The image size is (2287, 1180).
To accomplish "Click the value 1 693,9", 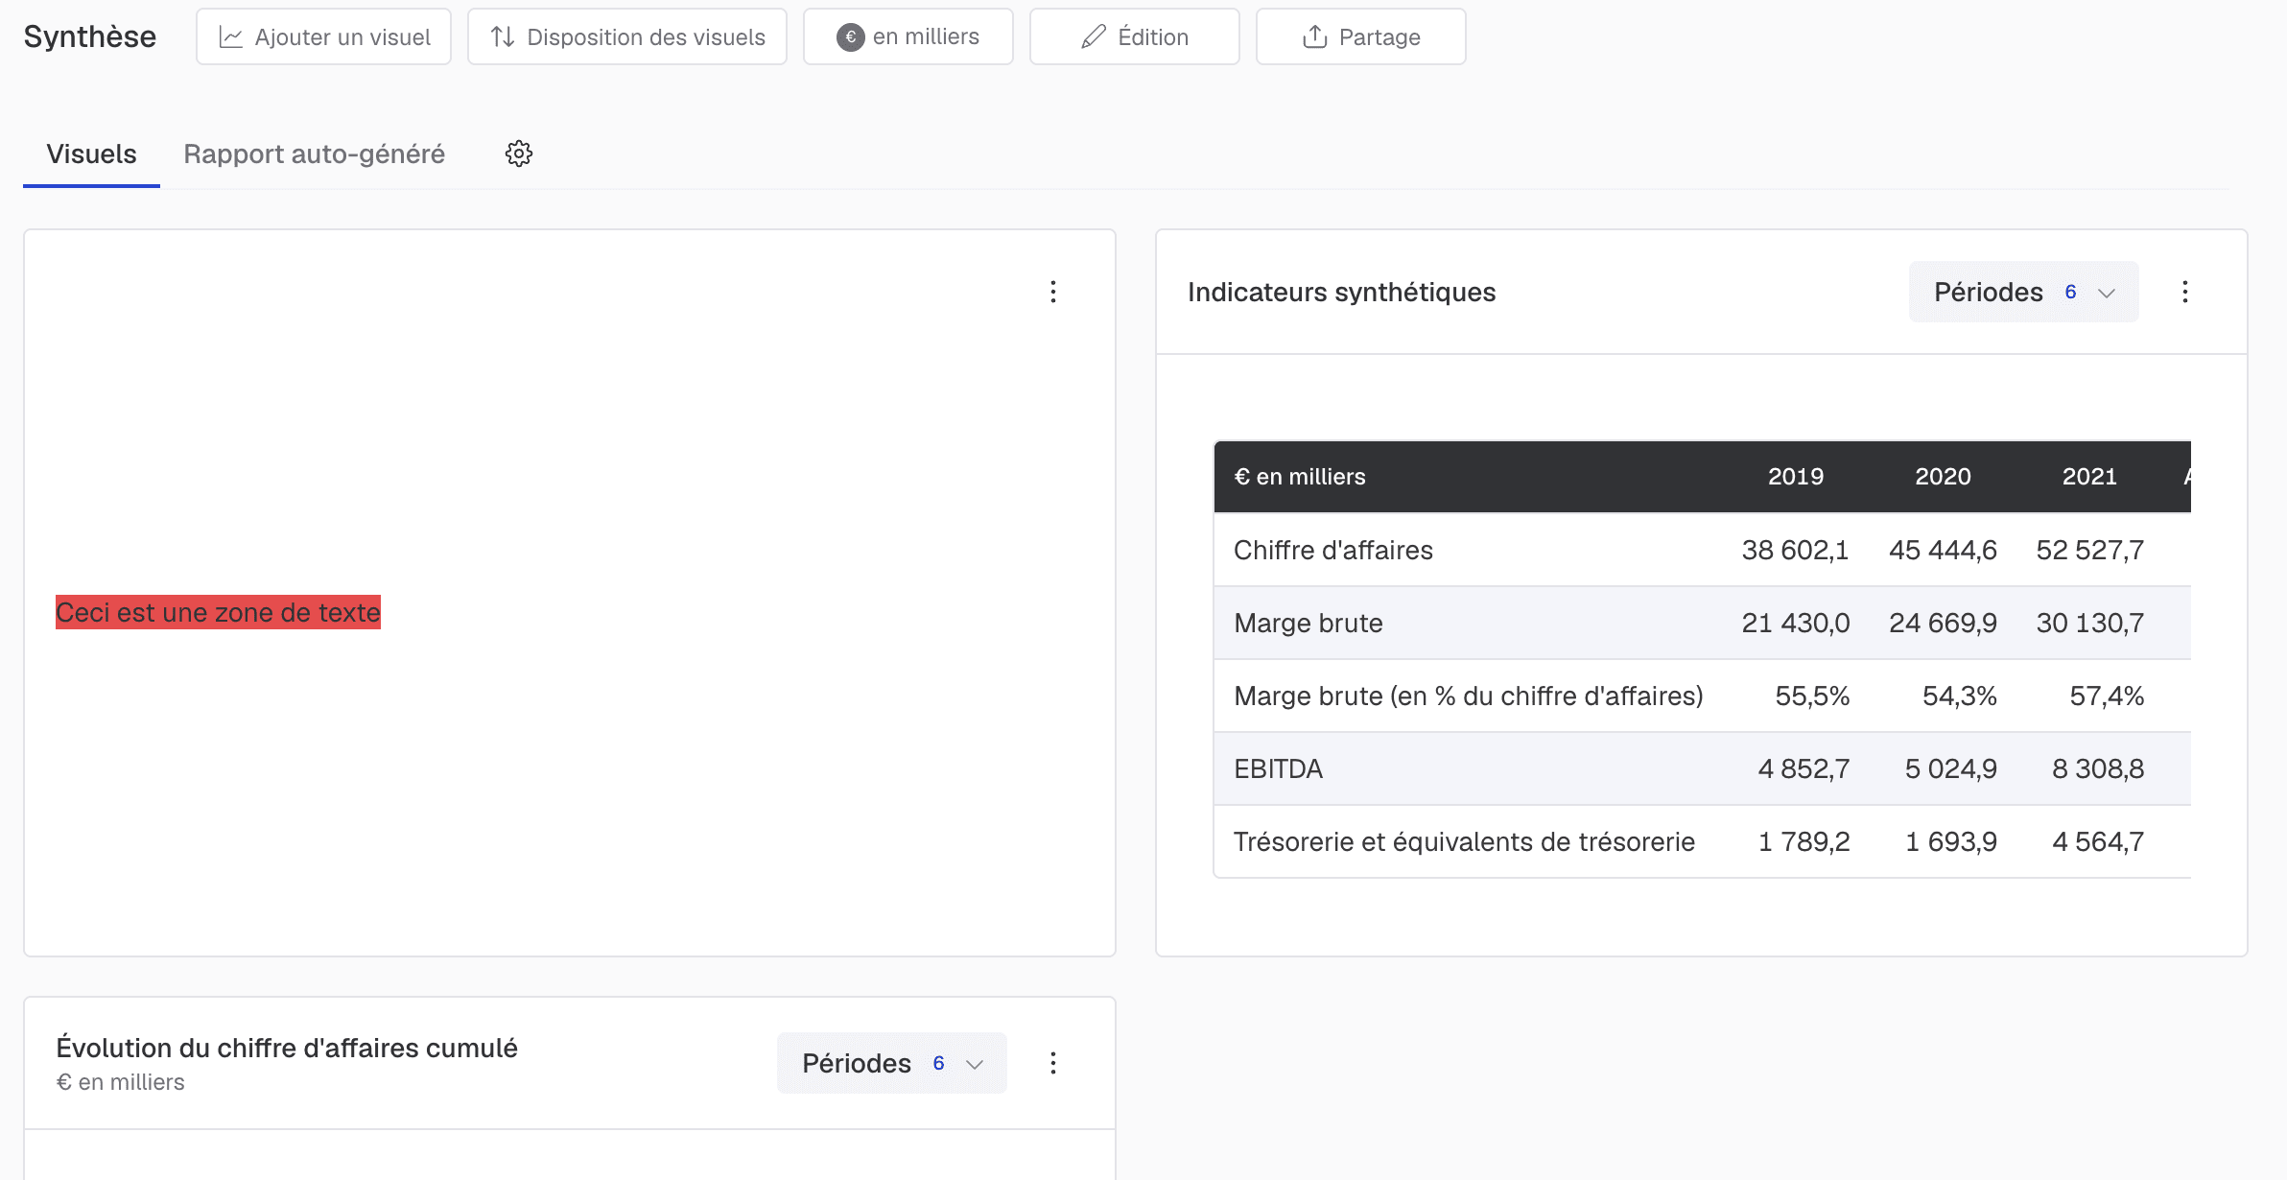I will click(1951, 841).
